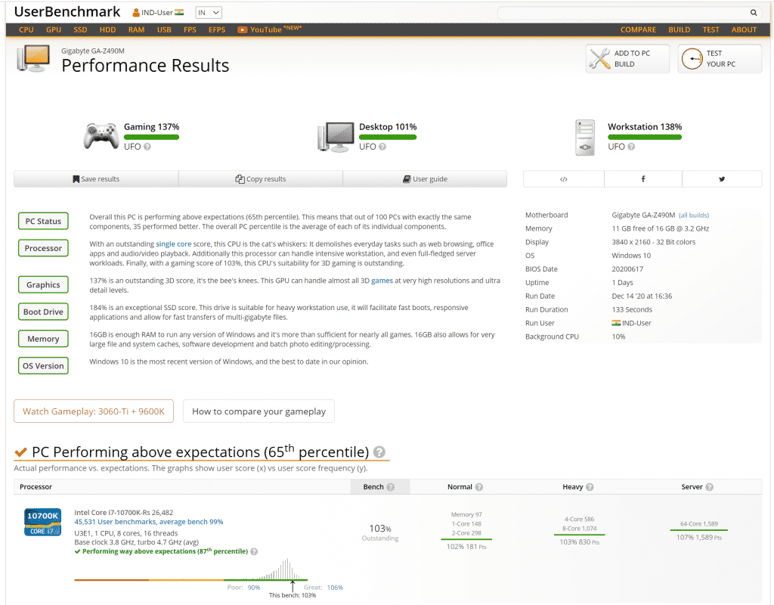Follow the single core link
Screen dimensions: 774x605
174,244
